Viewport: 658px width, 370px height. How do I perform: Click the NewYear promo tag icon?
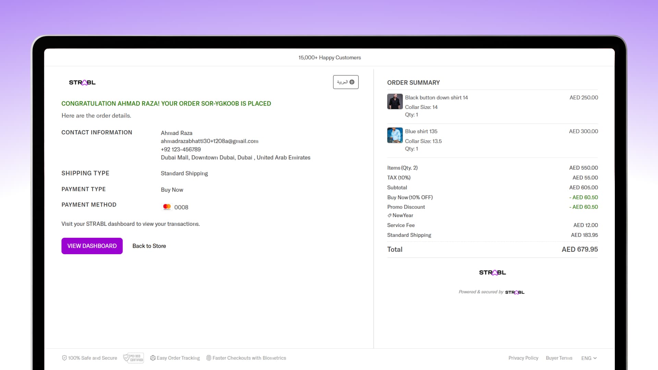click(389, 215)
